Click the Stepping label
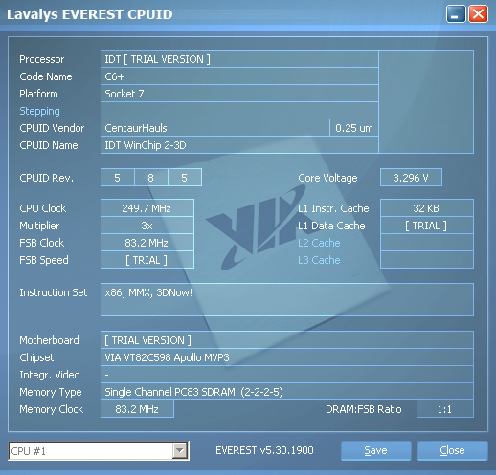496x475 pixels. (39, 111)
